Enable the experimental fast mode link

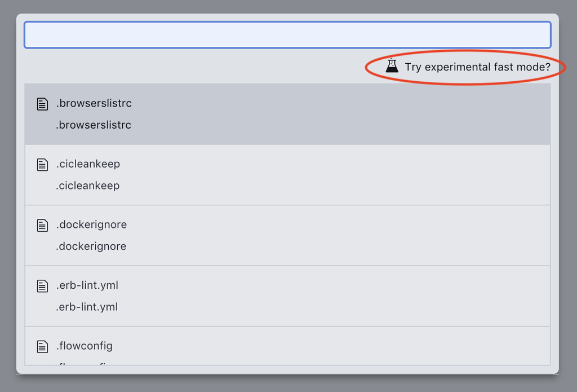(477, 67)
